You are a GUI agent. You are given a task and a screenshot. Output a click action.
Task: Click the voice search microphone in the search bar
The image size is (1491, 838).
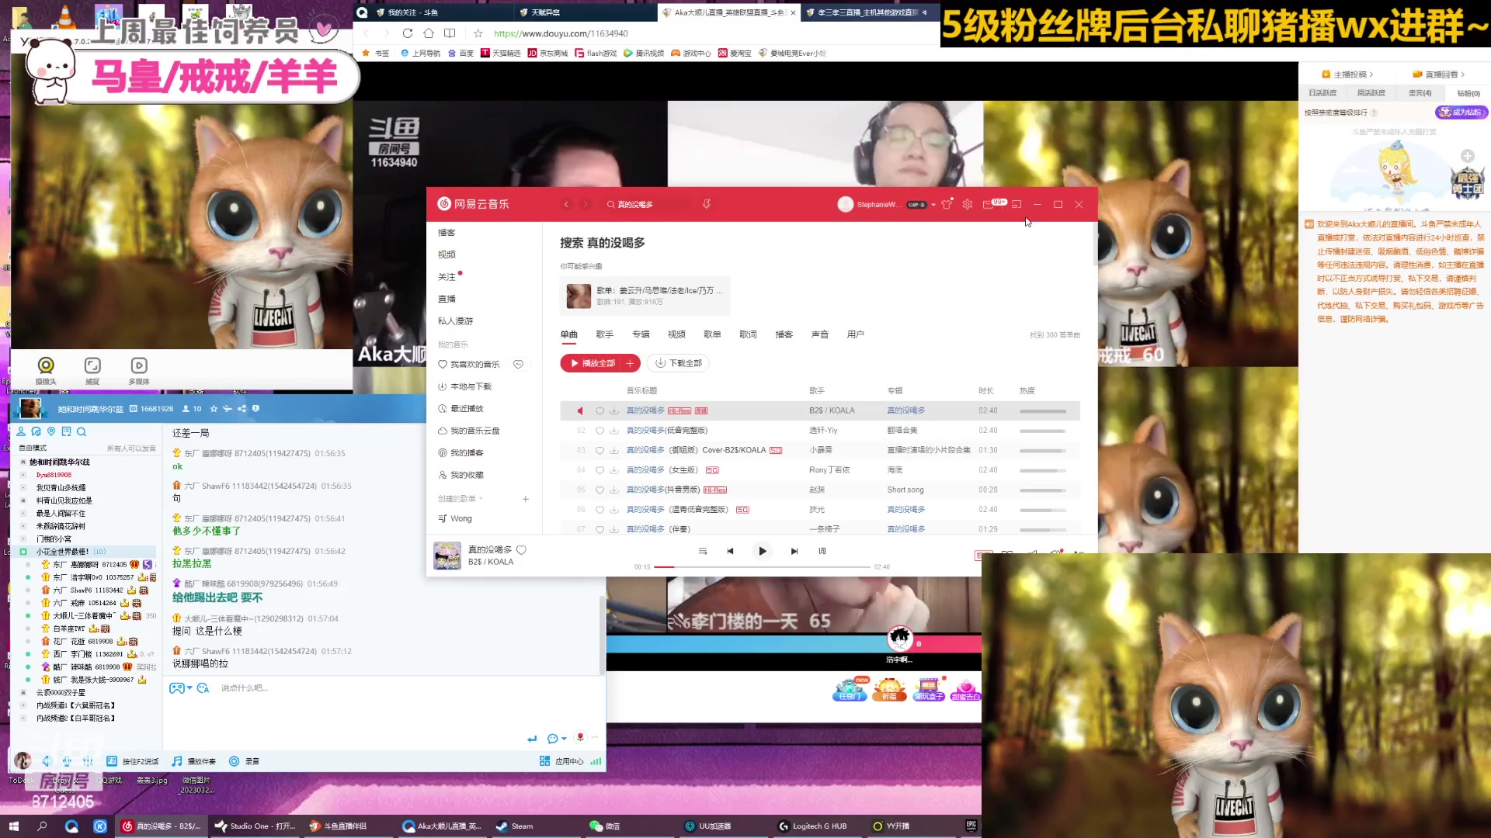pyautogui.click(x=707, y=204)
